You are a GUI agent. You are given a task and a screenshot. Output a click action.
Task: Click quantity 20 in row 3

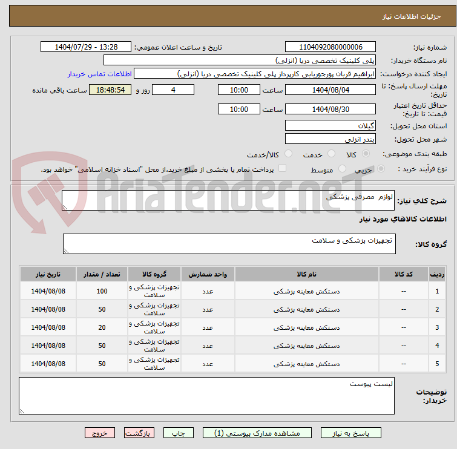[102, 327]
